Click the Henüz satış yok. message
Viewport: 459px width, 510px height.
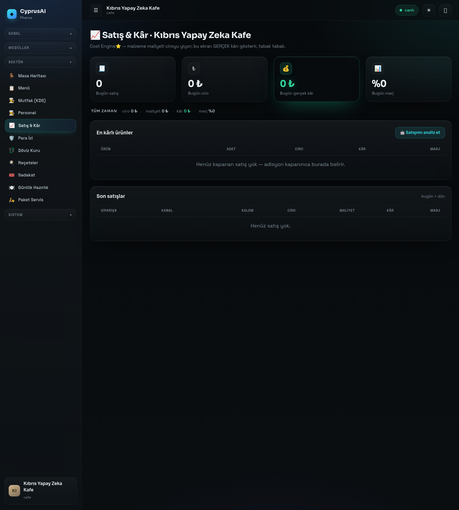(x=271, y=226)
